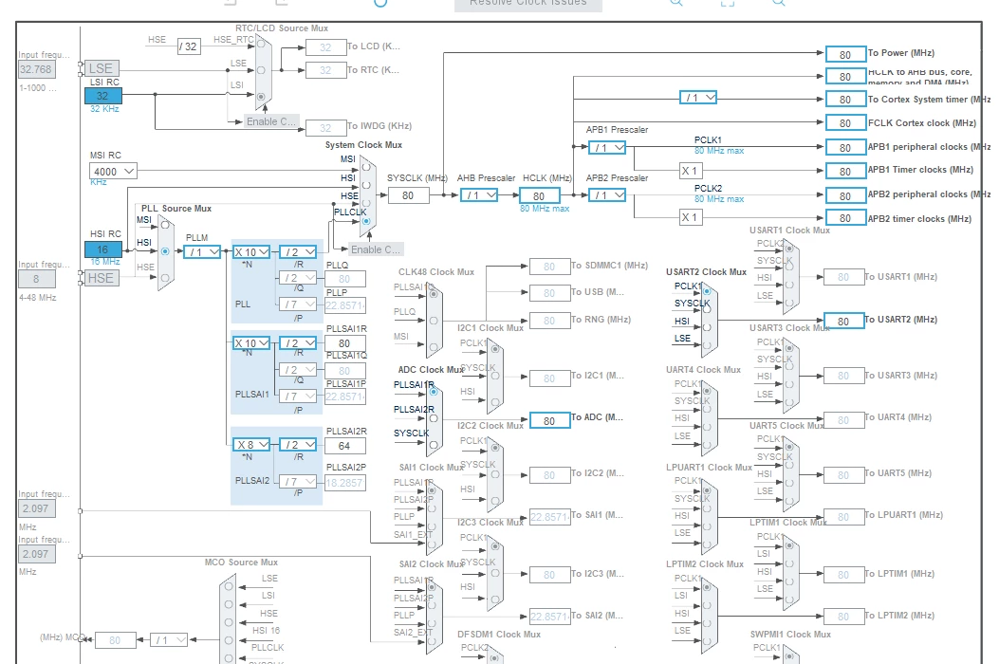The width and height of the screenshot is (999, 664).
Task: Click the '80 MHz max' note under PCLK1
Action: (719, 151)
